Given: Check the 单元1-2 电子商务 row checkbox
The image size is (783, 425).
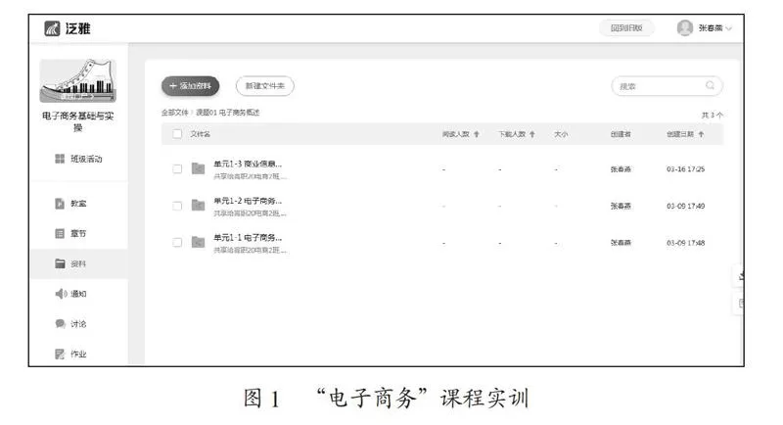Looking at the screenshot, I should (177, 206).
